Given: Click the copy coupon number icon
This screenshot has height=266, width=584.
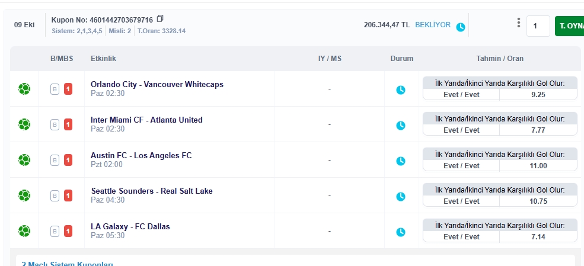Looking at the screenshot, I should [160, 19].
